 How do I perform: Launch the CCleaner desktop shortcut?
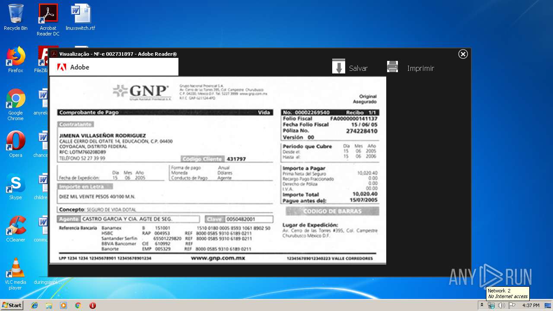click(16, 229)
